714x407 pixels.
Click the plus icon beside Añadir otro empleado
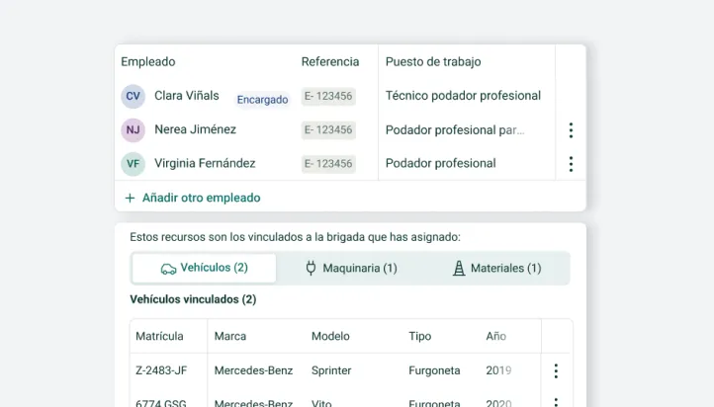(x=130, y=199)
